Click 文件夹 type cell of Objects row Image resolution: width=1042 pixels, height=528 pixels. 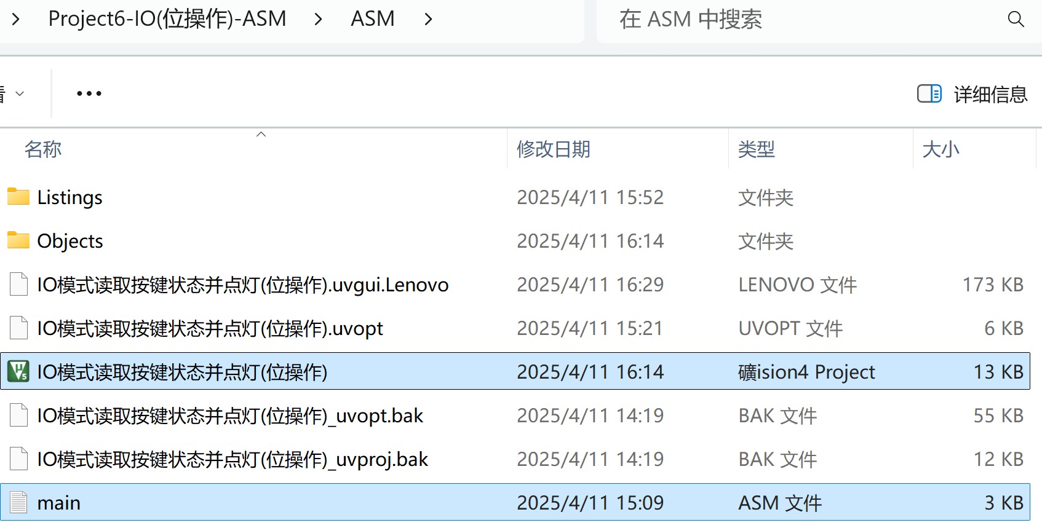[x=766, y=241]
